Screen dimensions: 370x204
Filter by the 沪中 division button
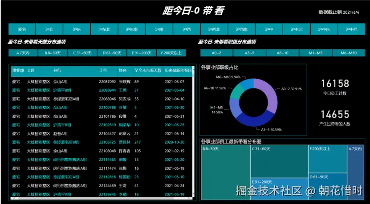click(269, 29)
